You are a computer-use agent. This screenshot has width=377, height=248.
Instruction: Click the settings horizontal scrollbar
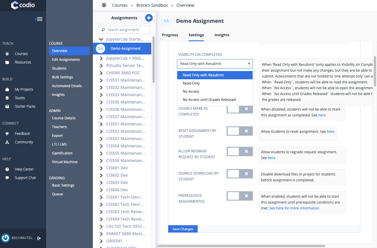point(241,246)
